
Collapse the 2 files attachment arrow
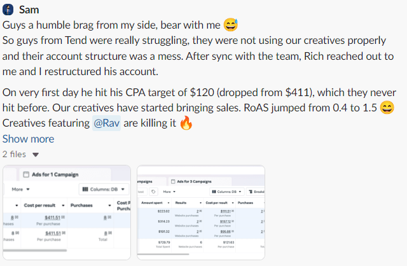click(36, 155)
